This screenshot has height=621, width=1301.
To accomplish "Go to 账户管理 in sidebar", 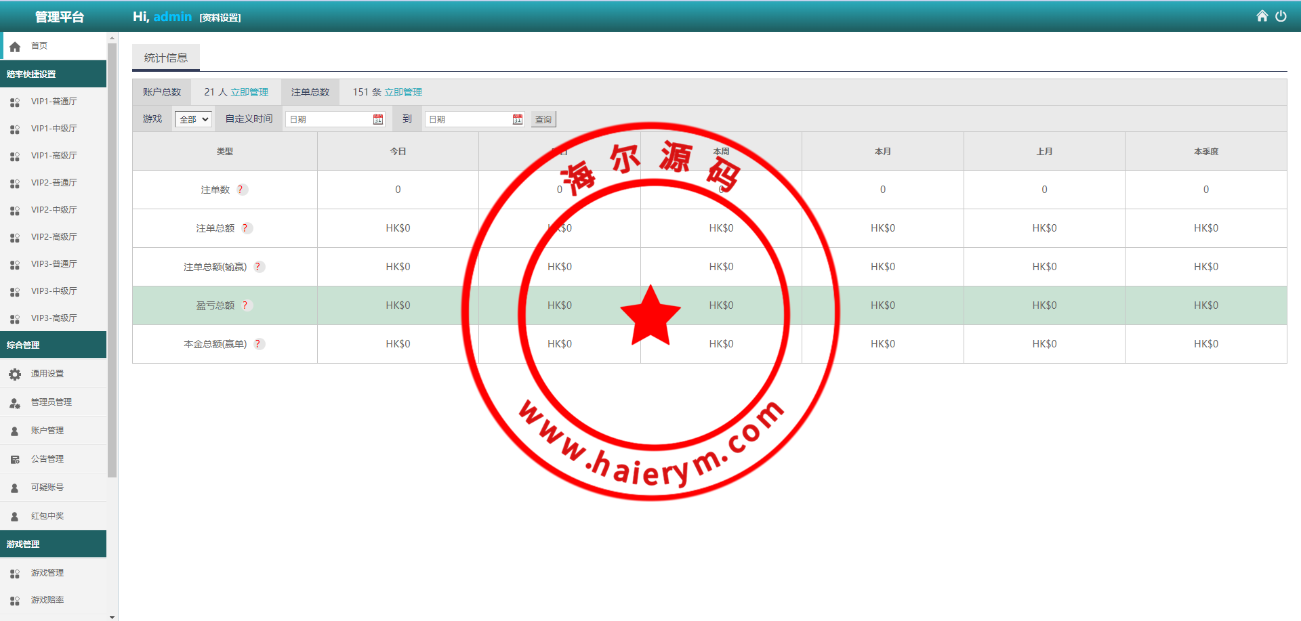I will 47,431.
